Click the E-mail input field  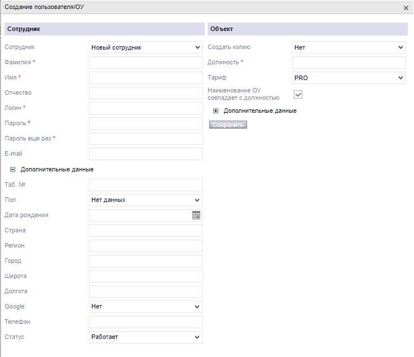click(x=146, y=154)
